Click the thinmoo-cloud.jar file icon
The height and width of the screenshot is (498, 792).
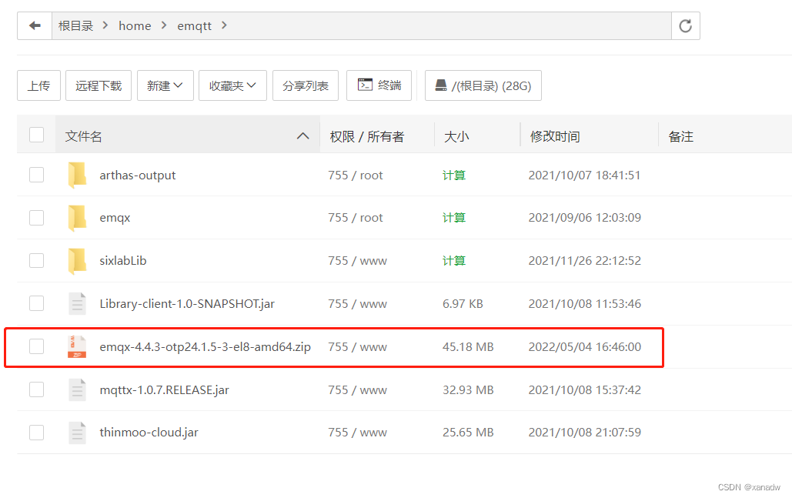click(77, 433)
